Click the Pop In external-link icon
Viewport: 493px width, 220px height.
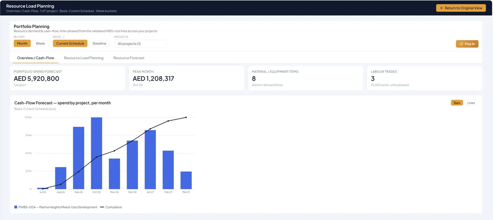(461, 44)
